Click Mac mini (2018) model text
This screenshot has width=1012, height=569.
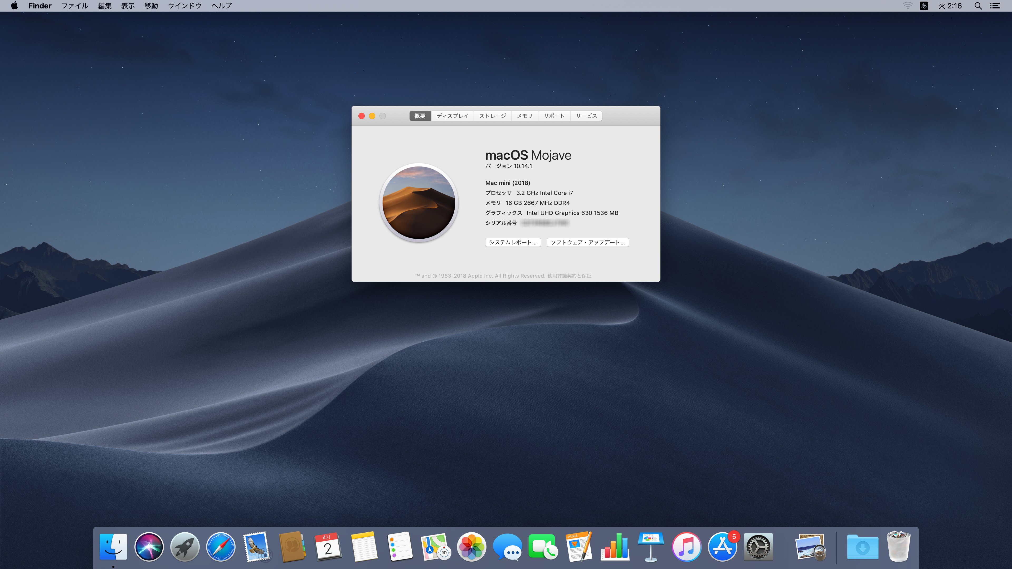click(x=508, y=183)
